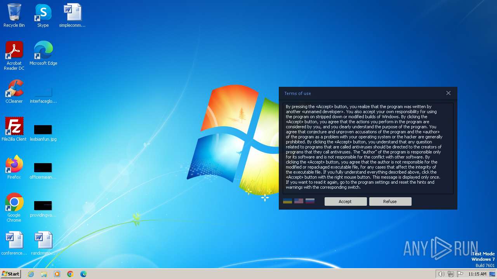Screen dimensions: 497x279
Task: Open the network tray icon
Action: click(451, 274)
